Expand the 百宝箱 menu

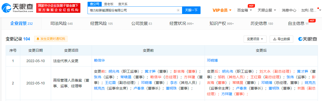(x=244, y=10)
